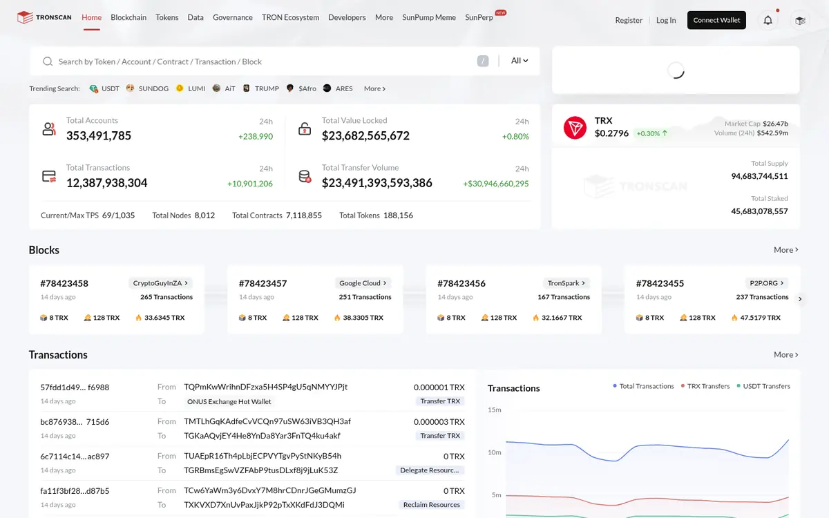Open the Blockchain menu
829x518 pixels.
point(128,17)
